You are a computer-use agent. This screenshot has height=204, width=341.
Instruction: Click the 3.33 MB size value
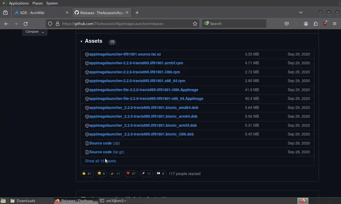[x=252, y=54]
